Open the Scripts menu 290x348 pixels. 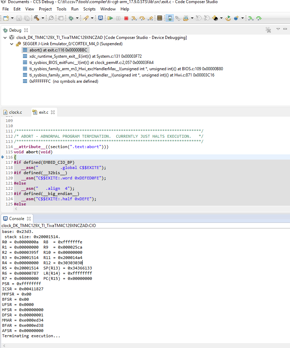89,9
